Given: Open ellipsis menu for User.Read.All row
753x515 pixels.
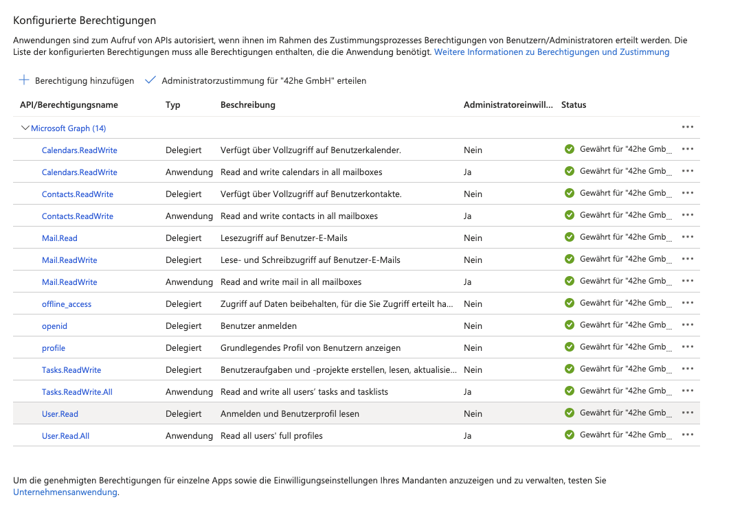Looking at the screenshot, I should [x=688, y=435].
